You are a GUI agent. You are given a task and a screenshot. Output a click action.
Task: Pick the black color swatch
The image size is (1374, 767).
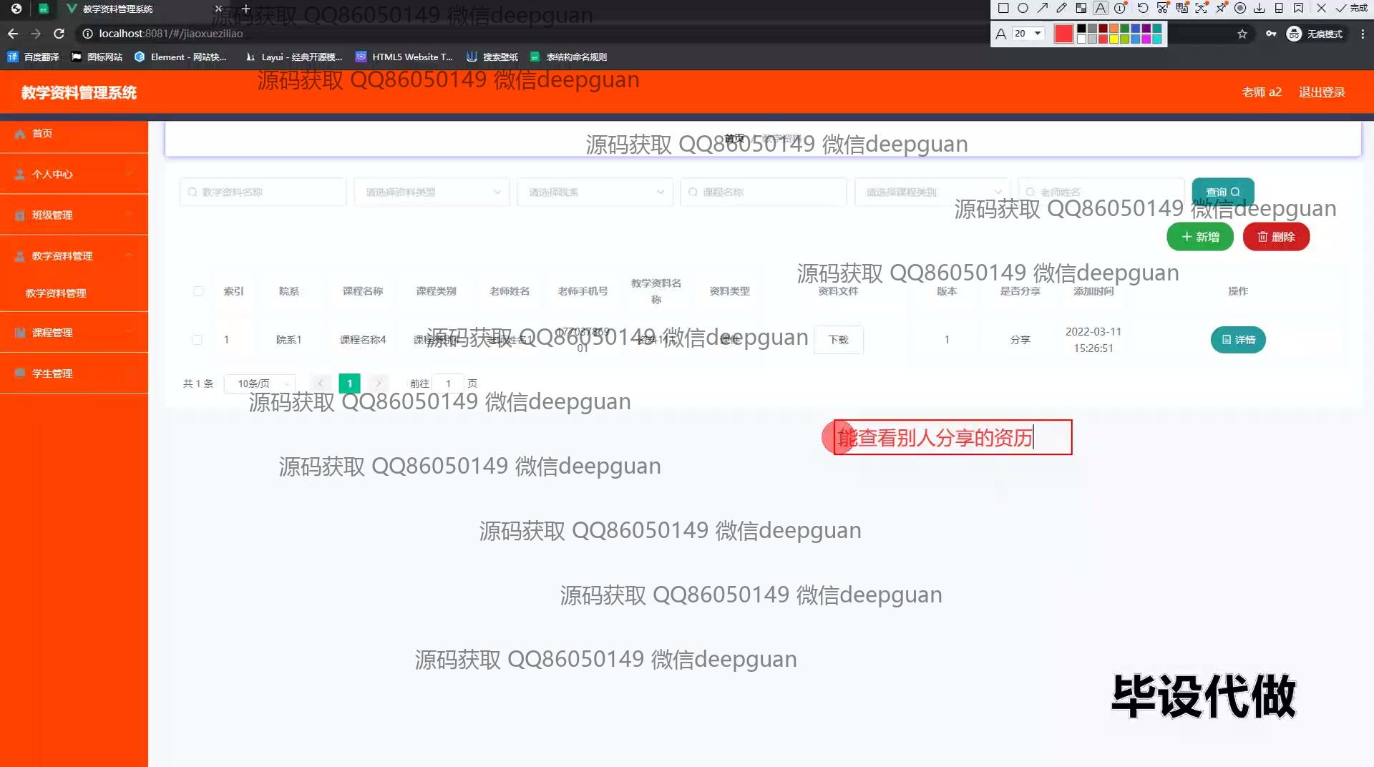(1081, 29)
